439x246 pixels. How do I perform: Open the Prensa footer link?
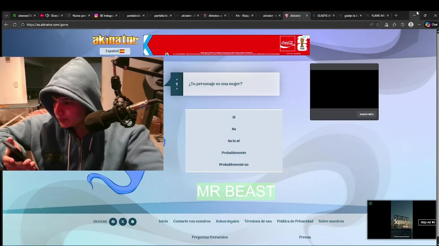click(305, 237)
